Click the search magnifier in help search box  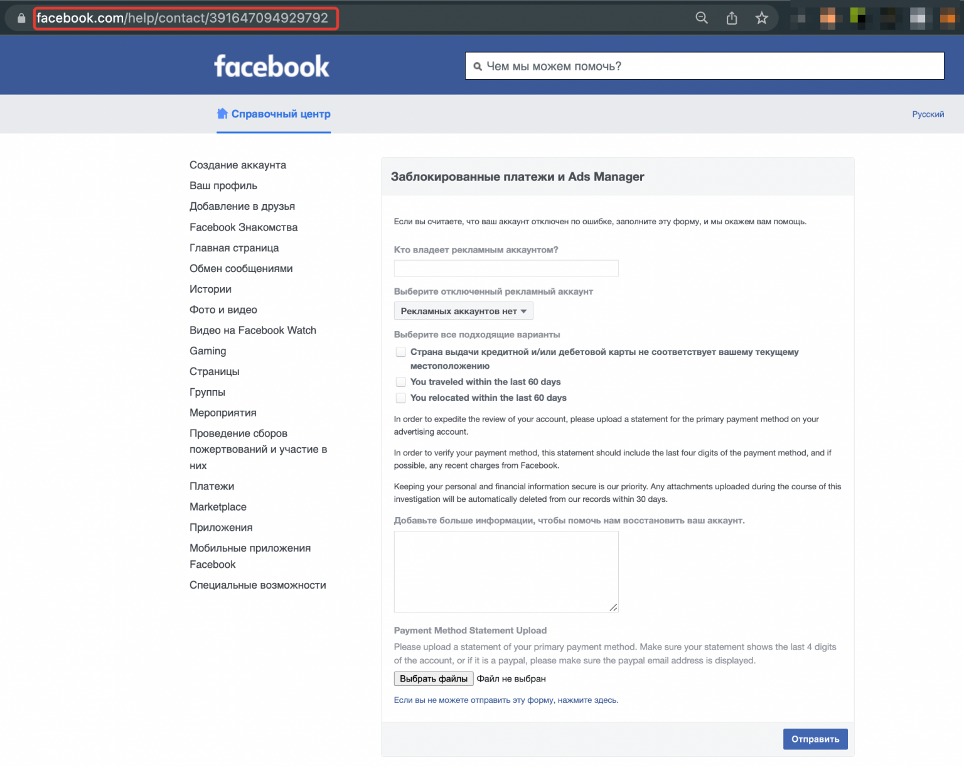pos(478,67)
